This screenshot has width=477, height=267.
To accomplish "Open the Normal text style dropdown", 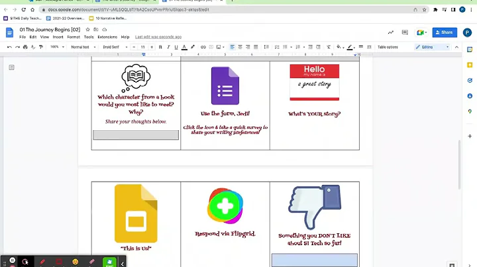I will 83,47.
